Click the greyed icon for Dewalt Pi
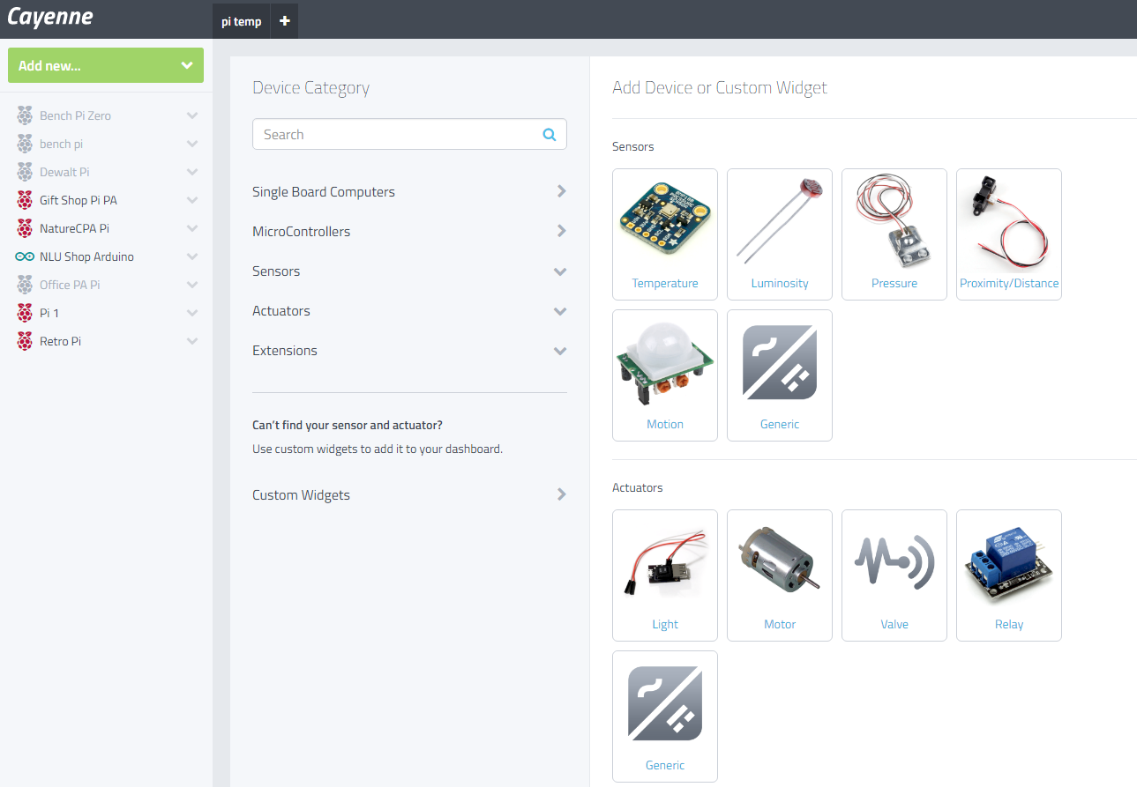 tap(25, 172)
